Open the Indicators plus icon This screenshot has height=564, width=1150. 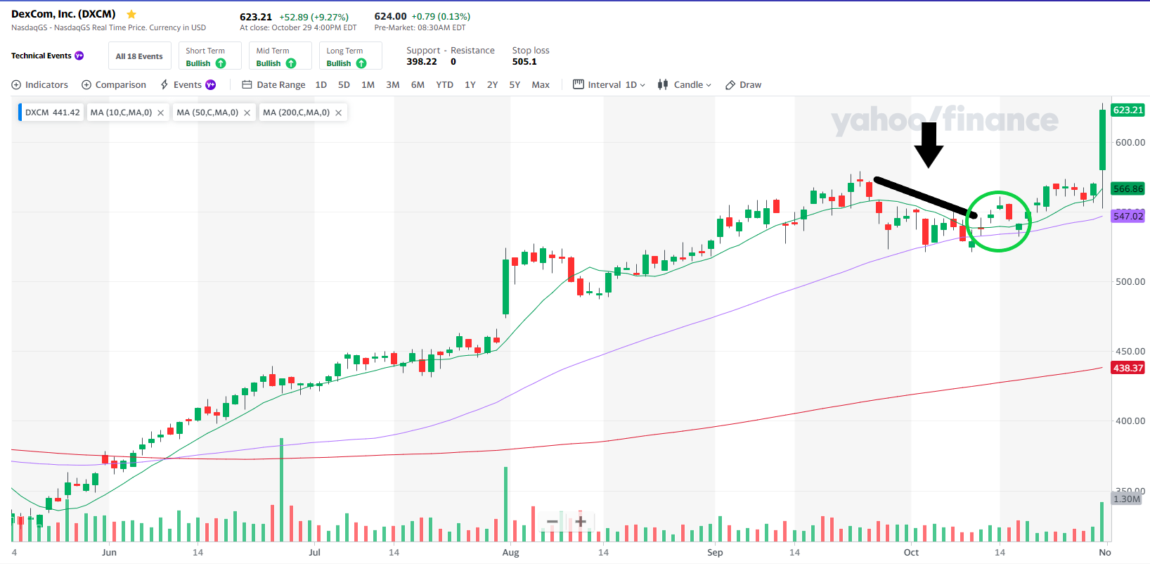(x=16, y=84)
